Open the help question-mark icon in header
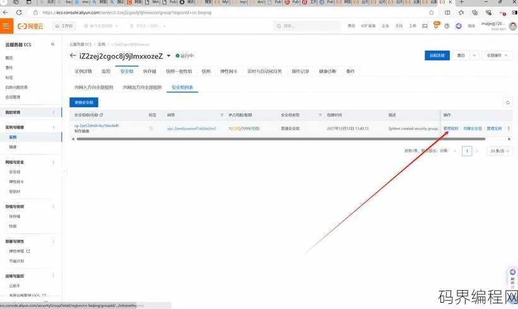 (x=447, y=26)
